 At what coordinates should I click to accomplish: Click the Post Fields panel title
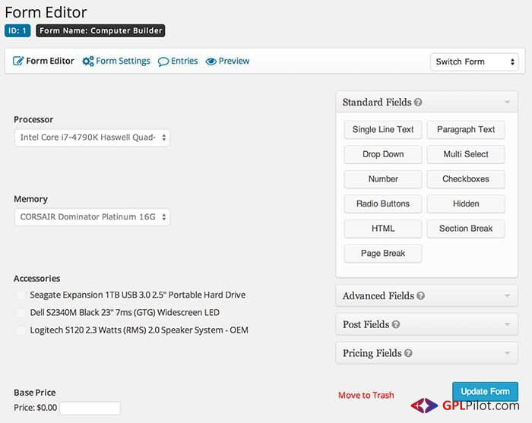coord(366,324)
